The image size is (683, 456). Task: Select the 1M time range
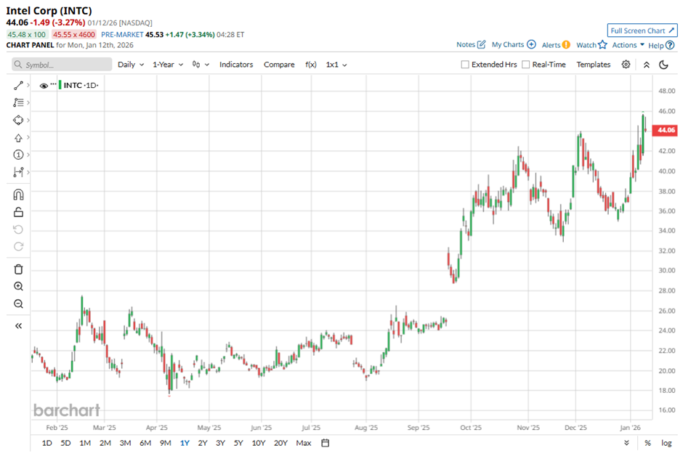[x=86, y=443]
